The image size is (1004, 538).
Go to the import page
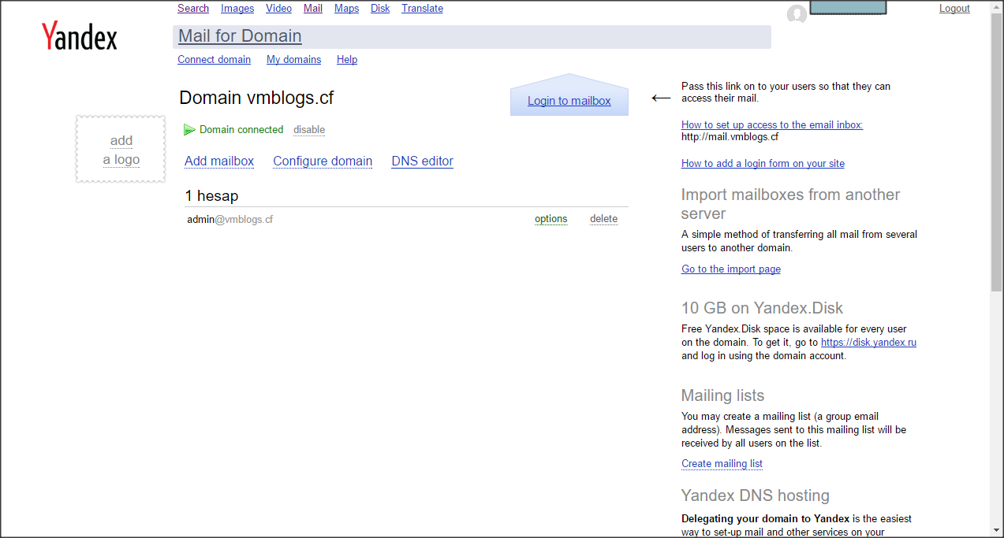[730, 269]
